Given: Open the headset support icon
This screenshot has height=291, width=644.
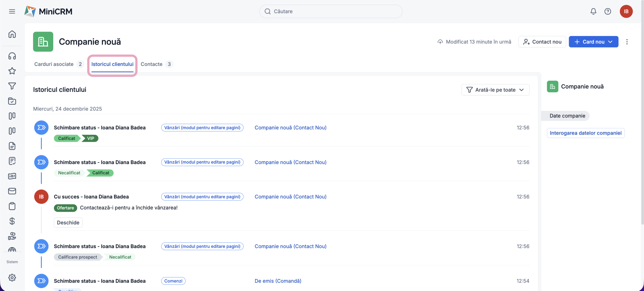Looking at the screenshot, I should [x=12, y=56].
